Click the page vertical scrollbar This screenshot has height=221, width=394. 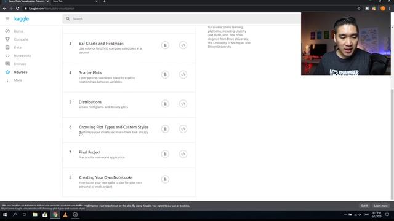point(392,144)
